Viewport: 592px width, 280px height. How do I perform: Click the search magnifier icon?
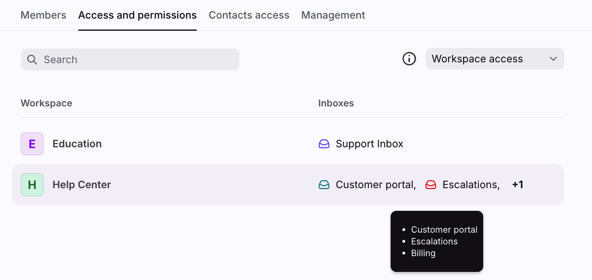(32, 59)
